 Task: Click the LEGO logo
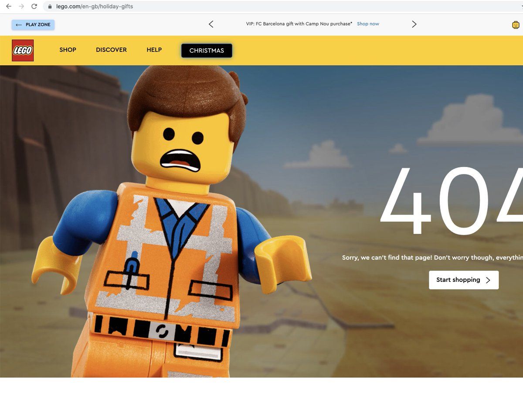pyautogui.click(x=23, y=50)
